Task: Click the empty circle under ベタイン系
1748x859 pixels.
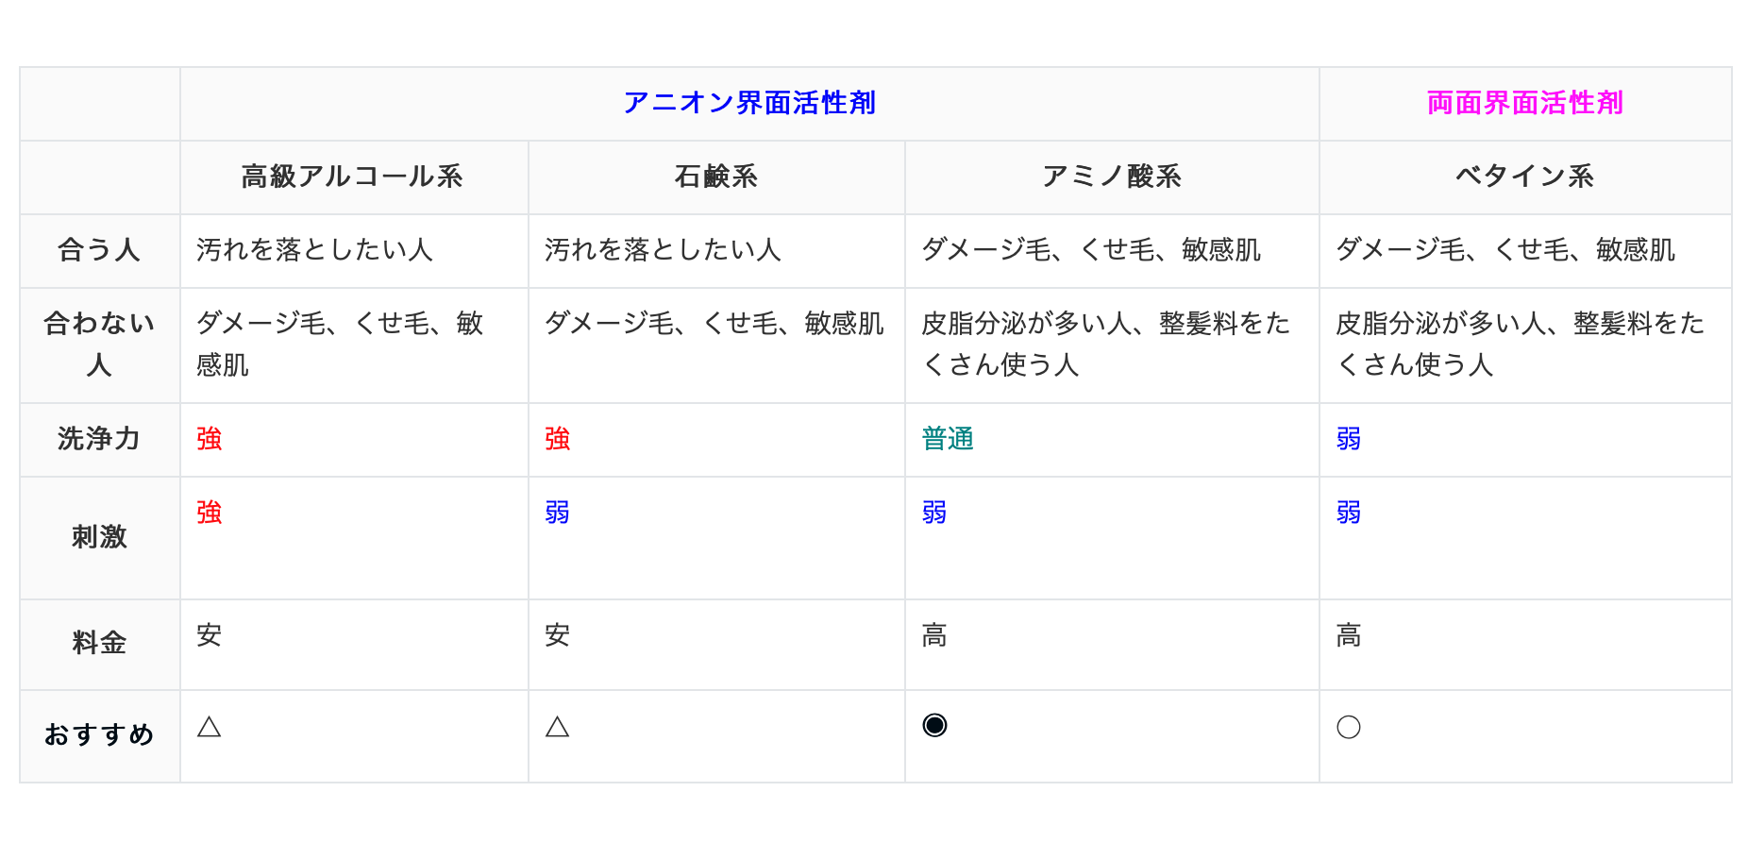Action: point(1348,727)
